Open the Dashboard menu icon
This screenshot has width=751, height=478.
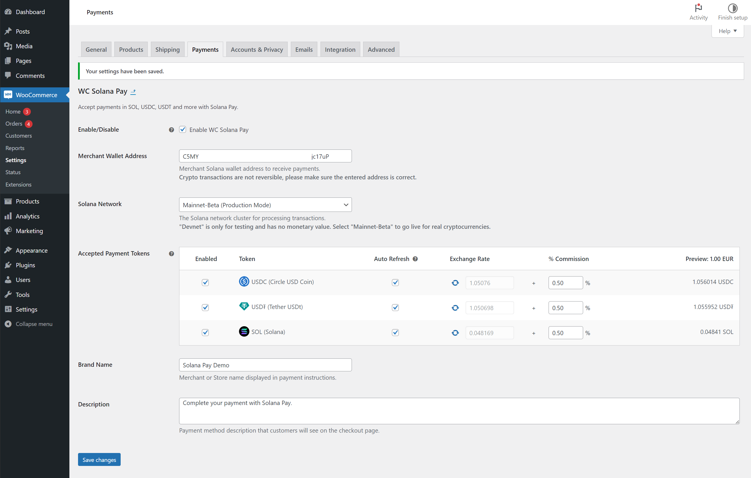(8, 12)
